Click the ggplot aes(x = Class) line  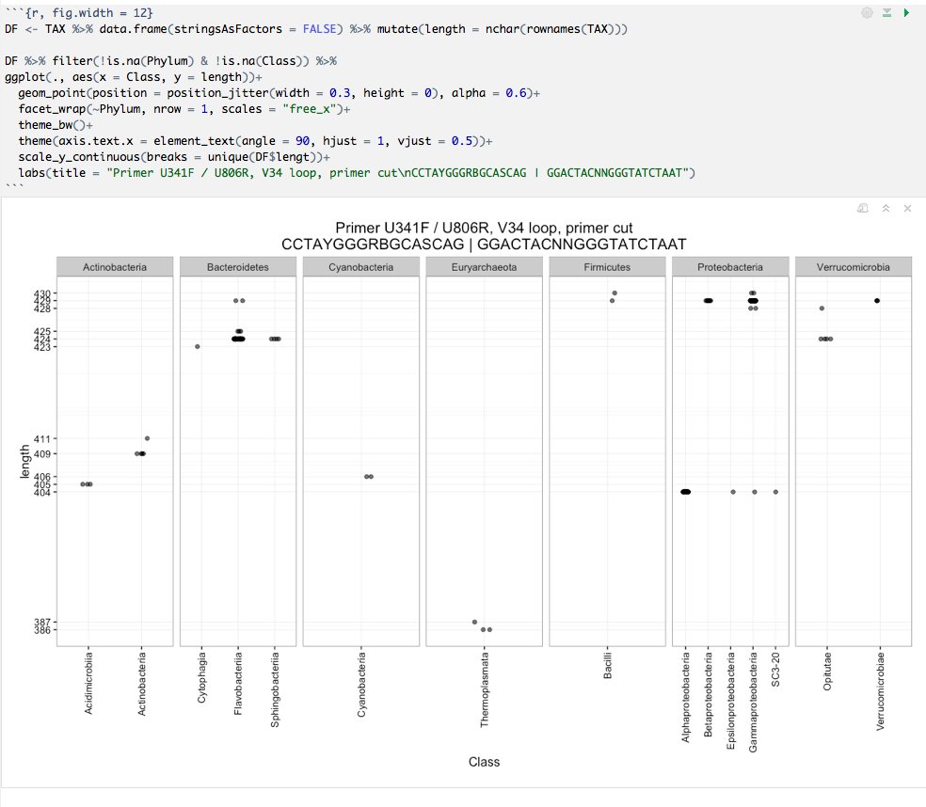pos(134,77)
